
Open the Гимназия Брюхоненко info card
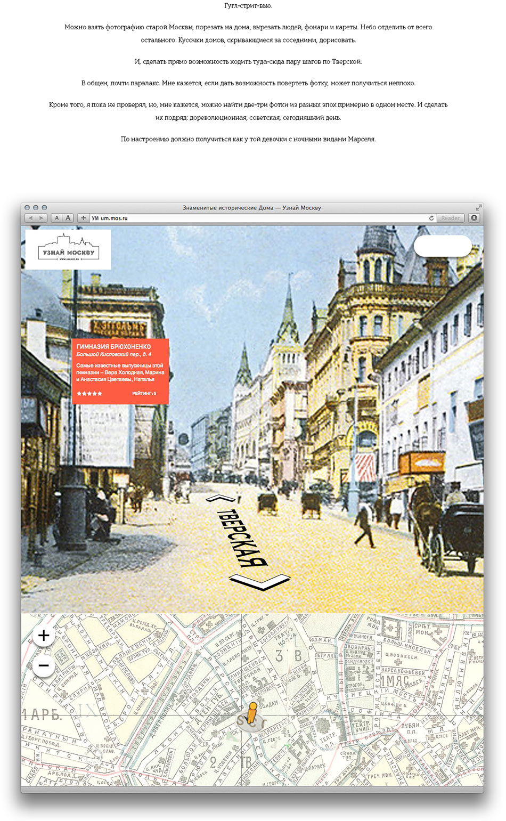click(120, 365)
